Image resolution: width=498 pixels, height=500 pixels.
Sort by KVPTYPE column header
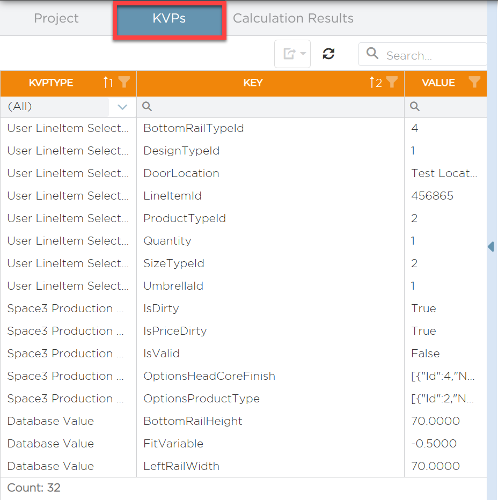click(x=51, y=83)
